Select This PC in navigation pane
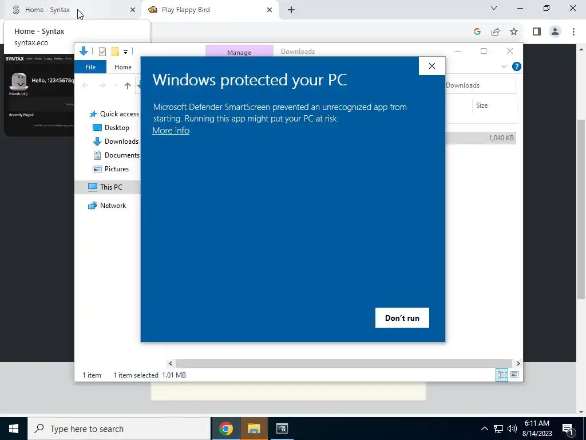Image resolution: width=586 pixels, height=440 pixels. [x=107, y=187]
